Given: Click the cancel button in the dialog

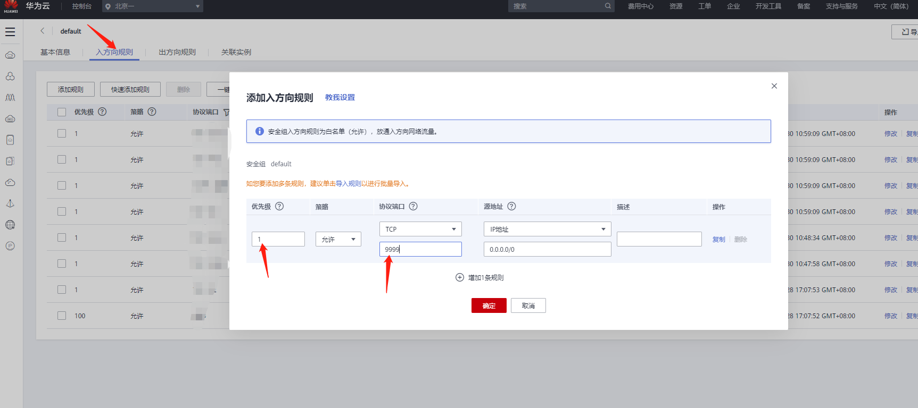Looking at the screenshot, I should [528, 305].
